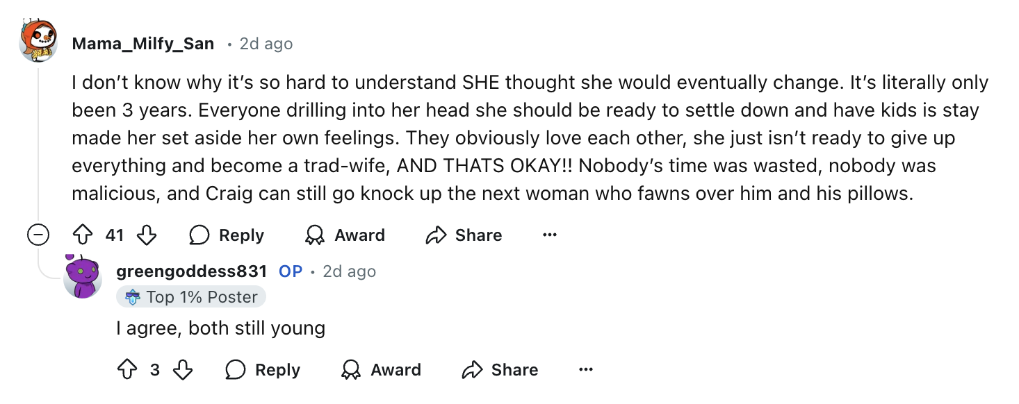Upvote Mama_Milfy_San's comment
This screenshot has width=1019, height=404.
click(83, 235)
